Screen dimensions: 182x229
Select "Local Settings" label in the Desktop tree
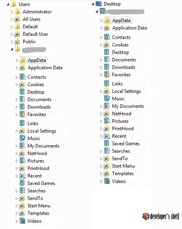click(126, 91)
